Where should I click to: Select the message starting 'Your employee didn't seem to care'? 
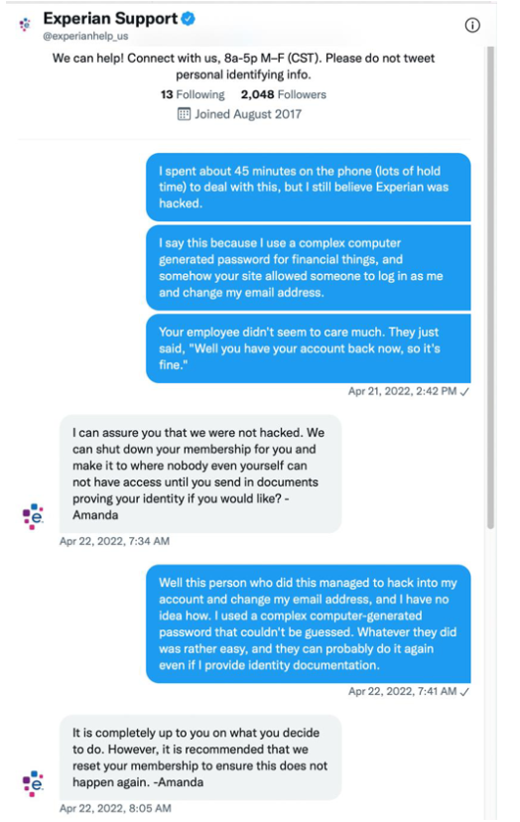point(309,348)
